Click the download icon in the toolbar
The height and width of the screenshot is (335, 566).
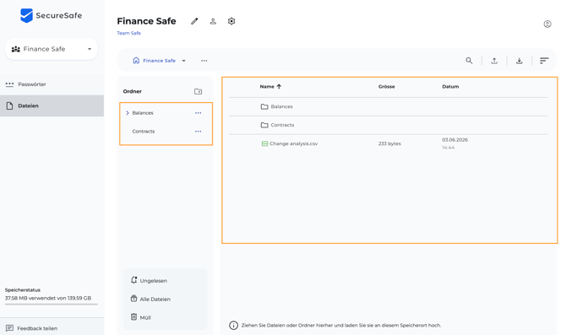[519, 61]
